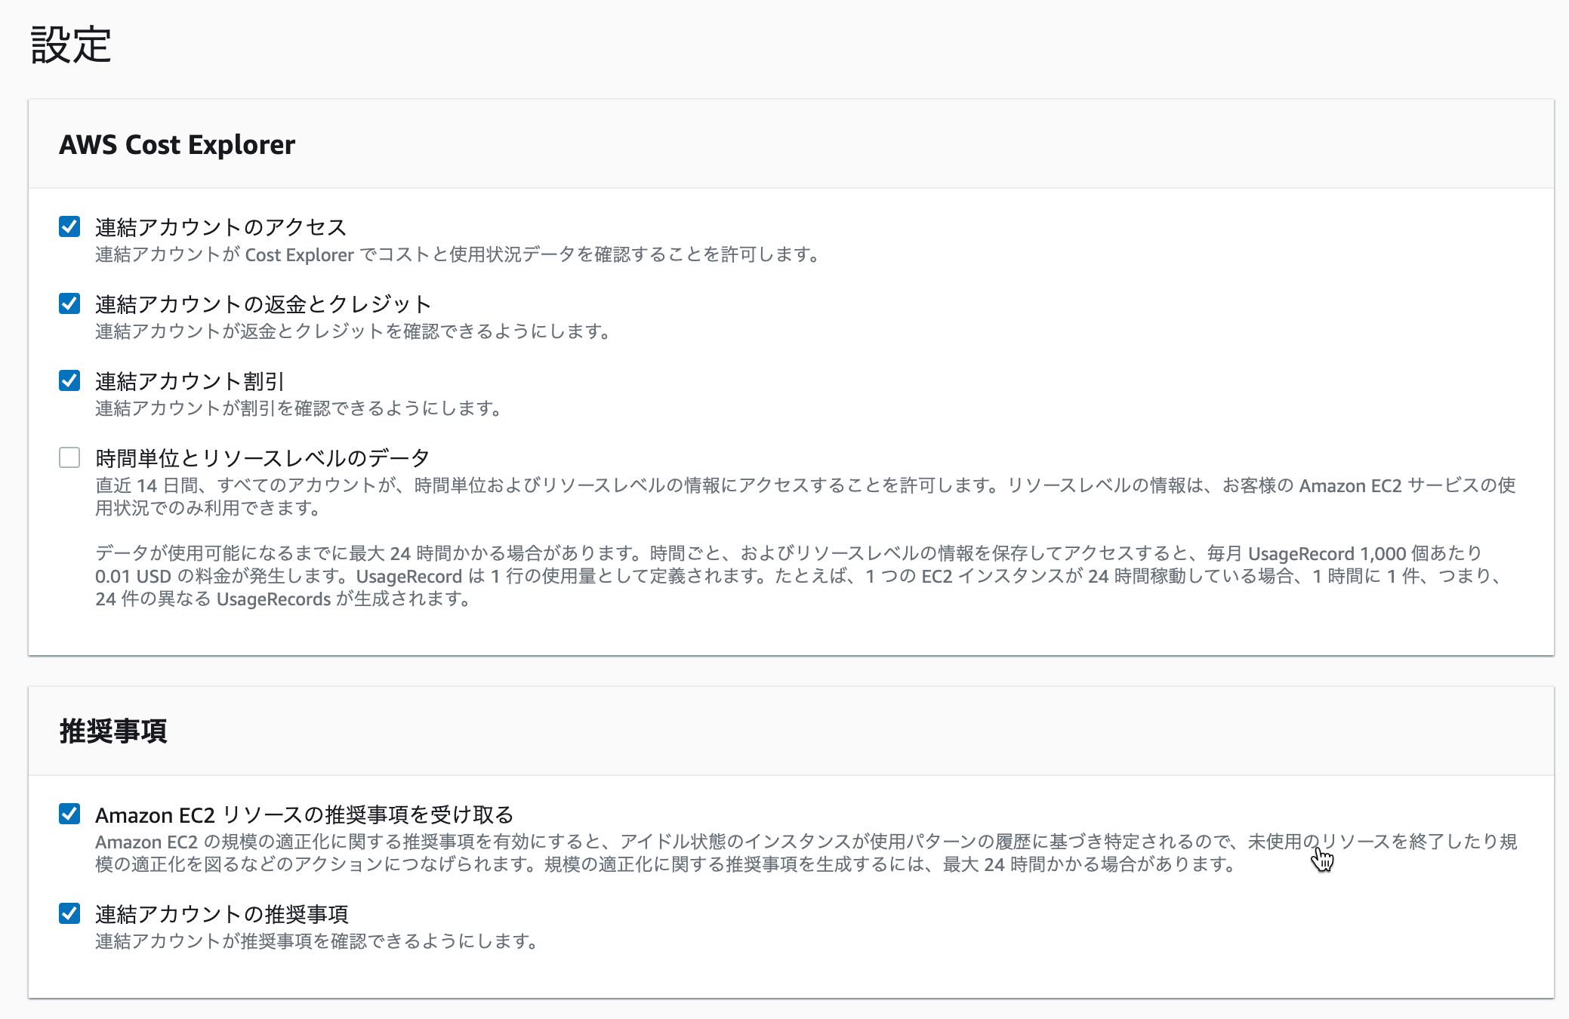Click description about Cost Explorer でコストと使用状況データ
The height and width of the screenshot is (1019, 1569).
pyautogui.click(x=458, y=254)
